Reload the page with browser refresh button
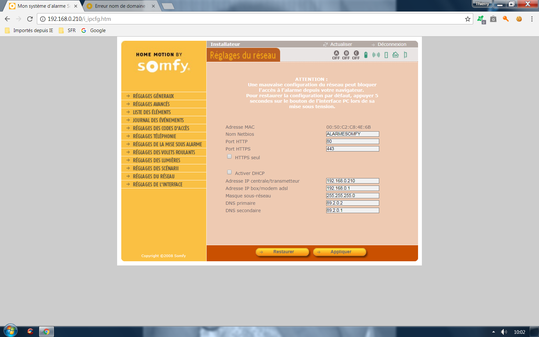The width and height of the screenshot is (539, 337). pos(30,19)
